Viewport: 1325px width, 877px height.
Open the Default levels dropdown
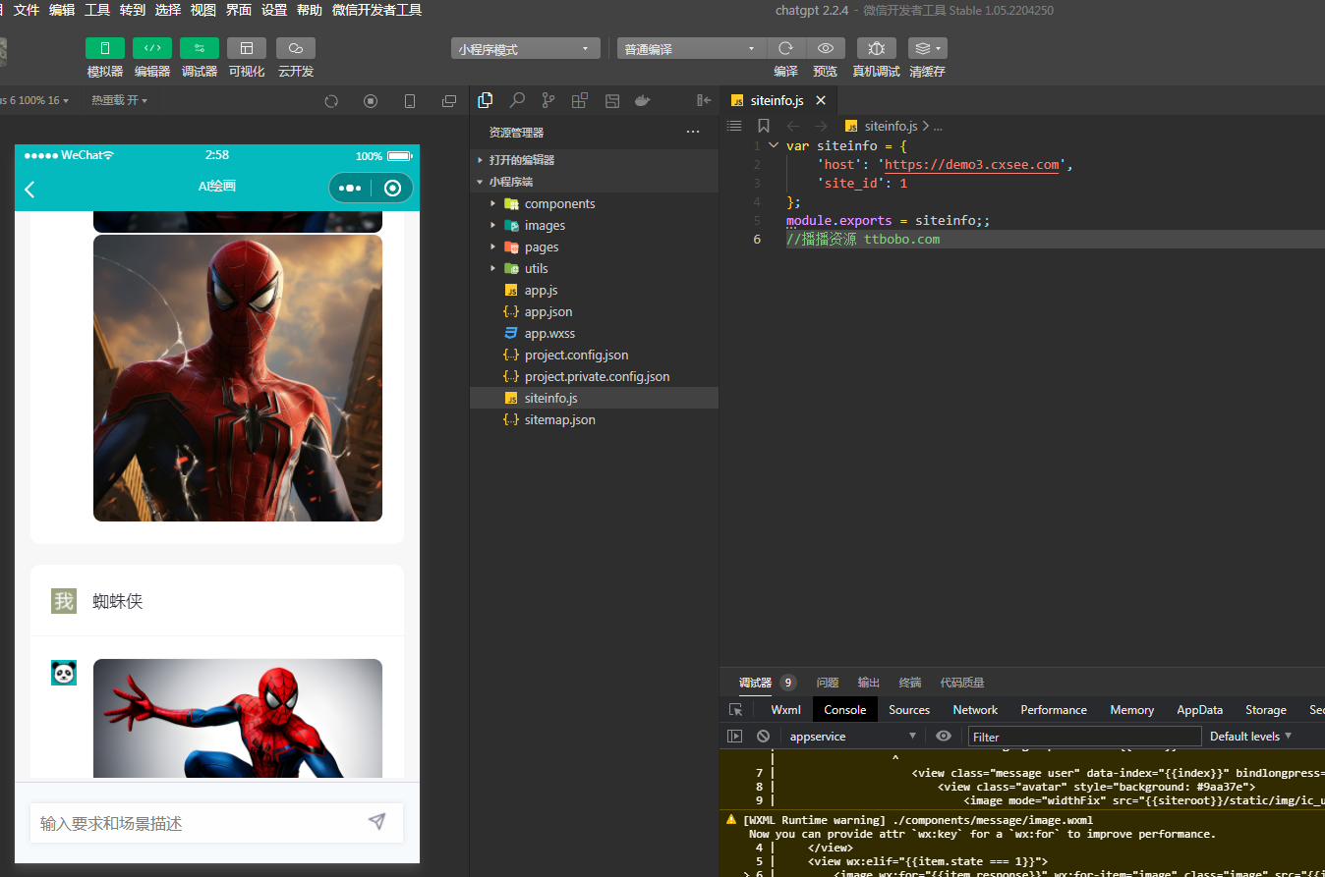(1251, 737)
